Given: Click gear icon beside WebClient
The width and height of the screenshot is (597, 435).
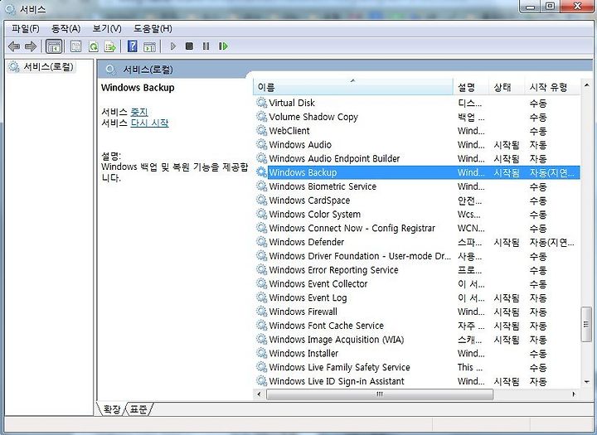Looking at the screenshot, I should pos(261,130).
